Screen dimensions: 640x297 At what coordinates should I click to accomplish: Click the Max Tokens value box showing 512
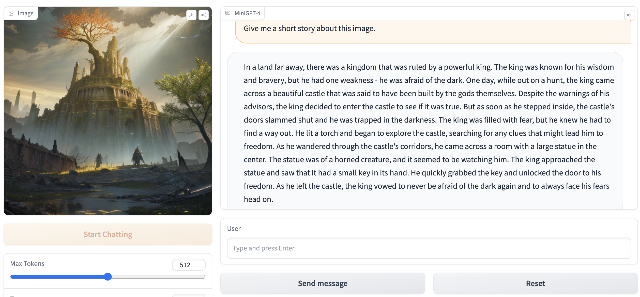189,264
